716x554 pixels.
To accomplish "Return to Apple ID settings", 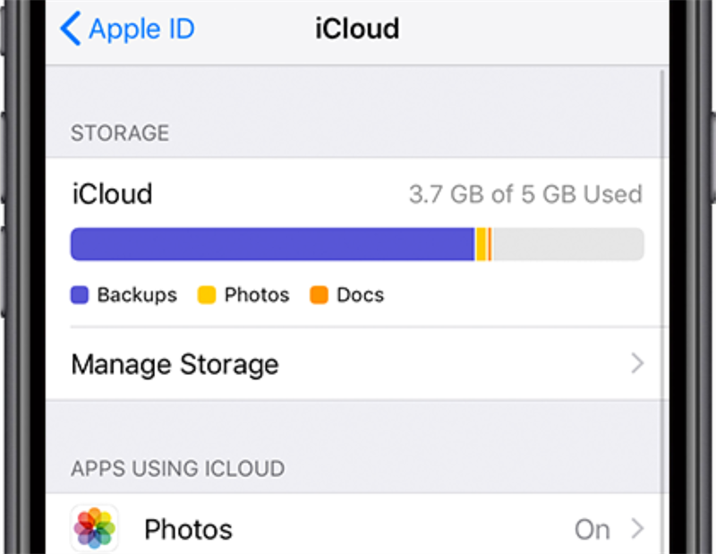I will point(125,29).
